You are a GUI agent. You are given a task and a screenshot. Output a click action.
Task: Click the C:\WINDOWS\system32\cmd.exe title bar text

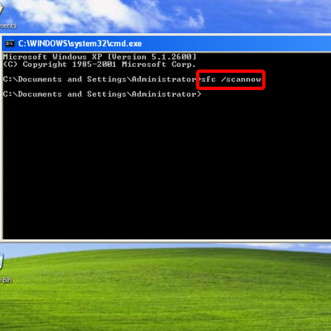(80, 44)
